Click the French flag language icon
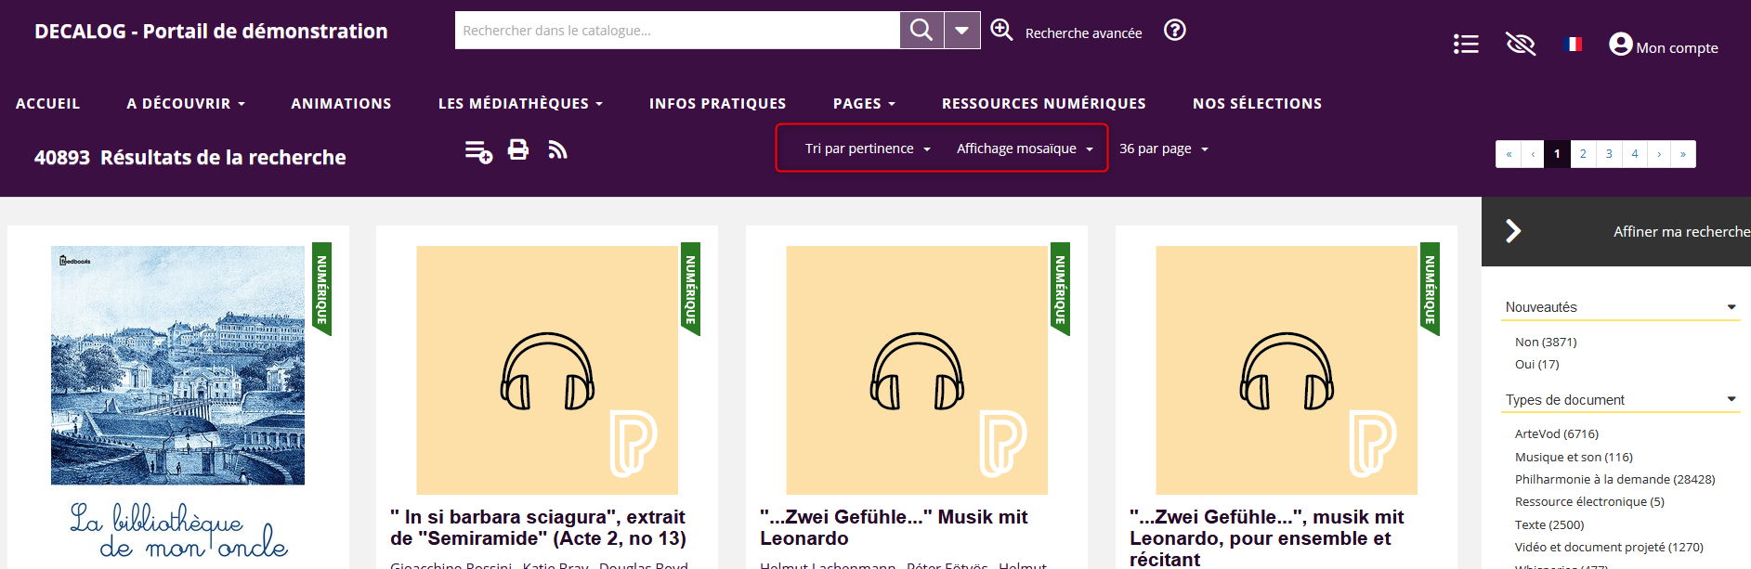Viewport: 1751px width, 569px height. pyautogui.click(x=1574, y=45)
